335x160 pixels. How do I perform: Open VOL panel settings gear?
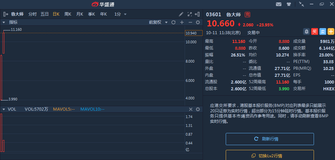point(198,109)
